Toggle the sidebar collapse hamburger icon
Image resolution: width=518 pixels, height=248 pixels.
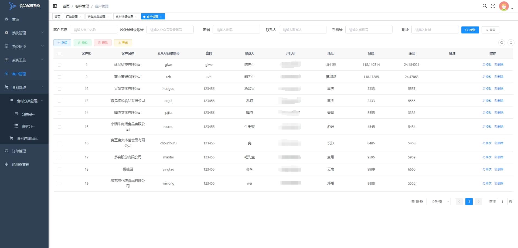tap(55, 6)
